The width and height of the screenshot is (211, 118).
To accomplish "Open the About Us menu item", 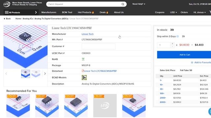I will 119,12.
